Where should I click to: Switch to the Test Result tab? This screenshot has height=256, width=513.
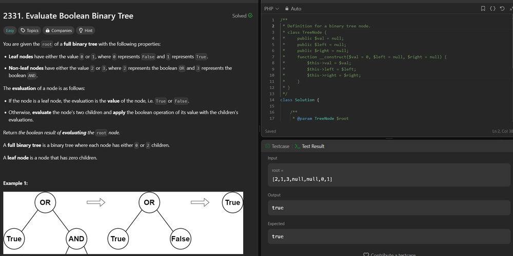[x=309, y=146]
